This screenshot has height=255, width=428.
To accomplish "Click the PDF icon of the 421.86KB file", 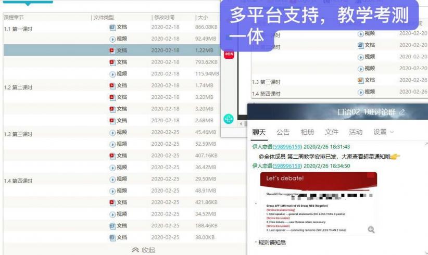I will (112, 202).
